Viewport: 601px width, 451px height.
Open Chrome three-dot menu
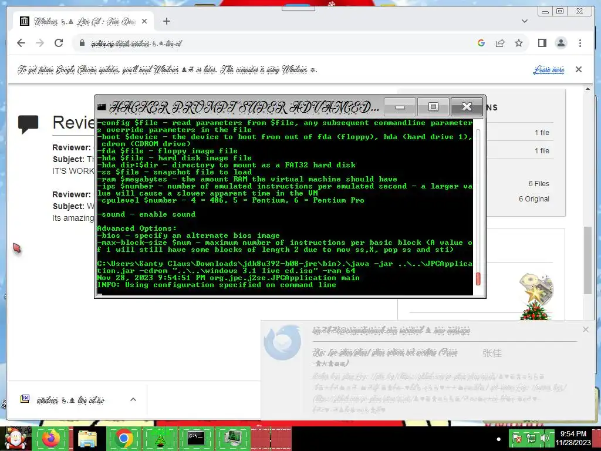click(x=580, y=43)
